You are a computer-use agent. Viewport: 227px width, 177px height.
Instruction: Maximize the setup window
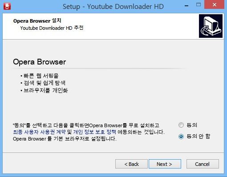(x=199, y=5)
